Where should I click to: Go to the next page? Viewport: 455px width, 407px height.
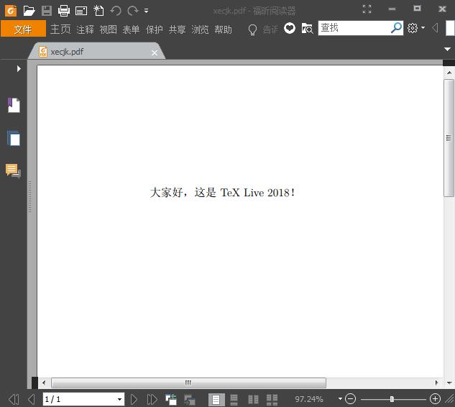(x=134, y=400)
